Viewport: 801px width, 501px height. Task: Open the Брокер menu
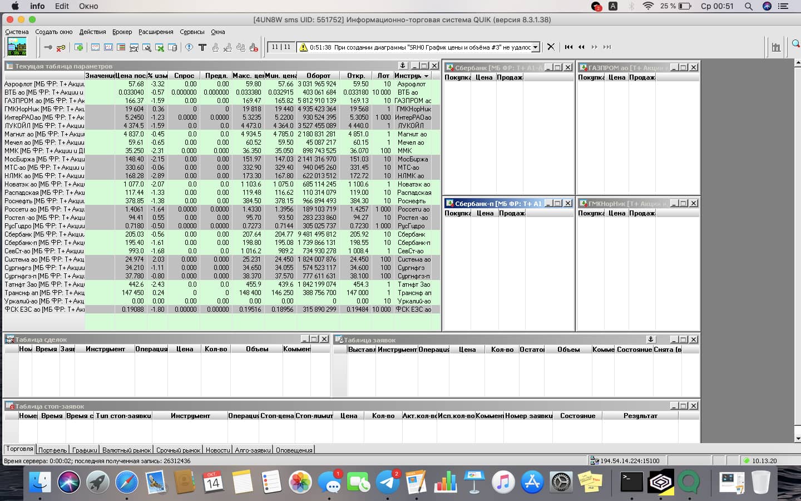click(122, 32)
